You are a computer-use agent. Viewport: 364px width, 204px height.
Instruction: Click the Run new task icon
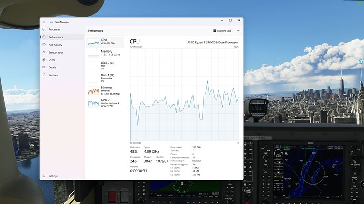pos(214,30)
